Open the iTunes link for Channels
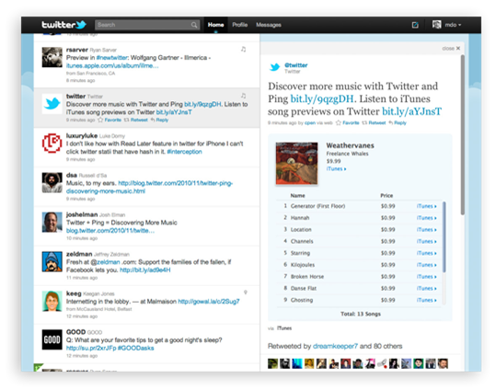The image size is (496, 390). coord(426,241)
